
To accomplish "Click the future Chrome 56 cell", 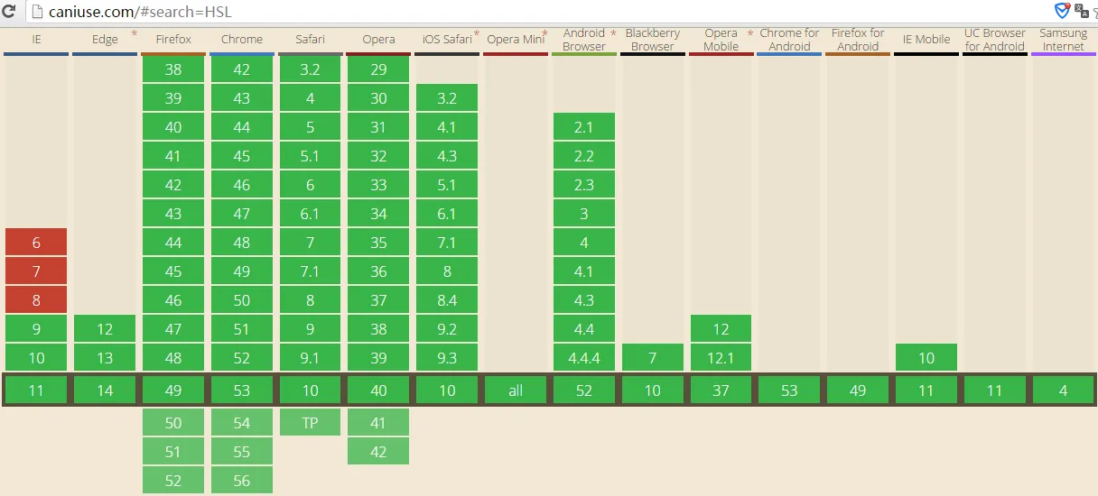I will click(x=242, y=480).
